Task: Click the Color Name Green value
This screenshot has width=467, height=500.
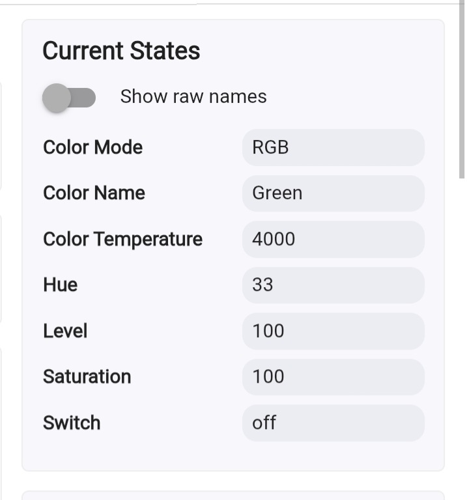Action: [333, 193]
